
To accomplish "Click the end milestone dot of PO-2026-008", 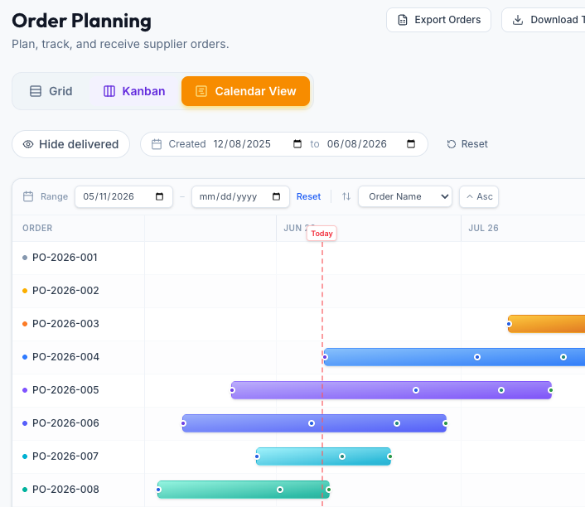I will [328, 490].
